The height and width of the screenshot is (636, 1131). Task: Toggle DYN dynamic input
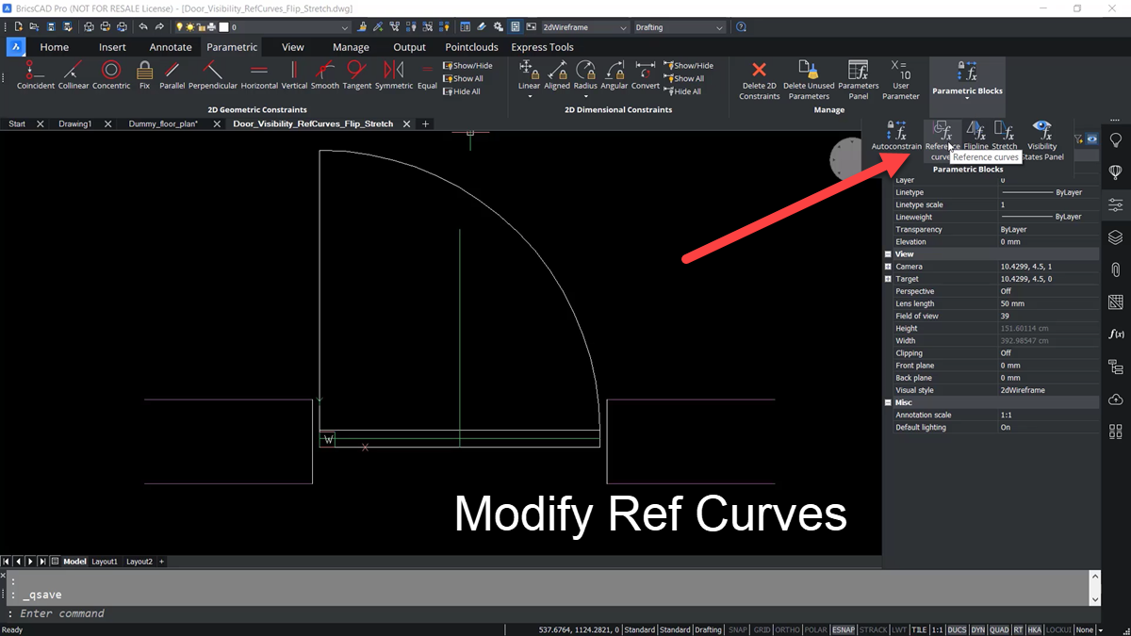[x=977, y=629]
